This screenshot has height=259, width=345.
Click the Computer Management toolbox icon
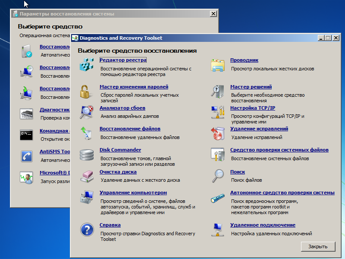click(x=87, y=197)
